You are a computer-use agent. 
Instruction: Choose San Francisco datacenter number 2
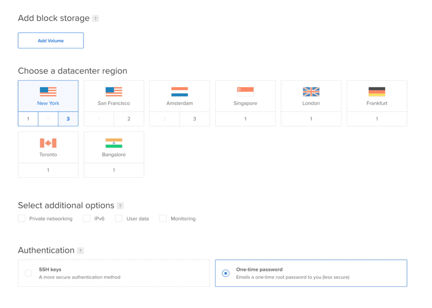click(x=129, y=119)
